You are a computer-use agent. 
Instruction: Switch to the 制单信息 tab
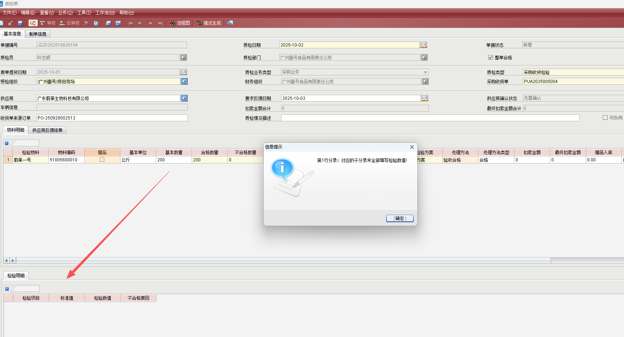38,34
